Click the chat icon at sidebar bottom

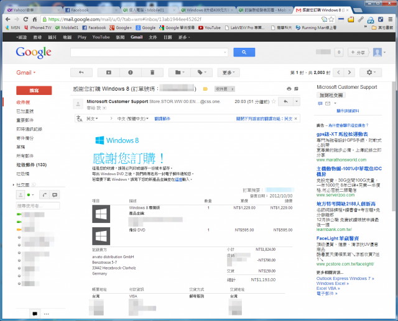click(x=35, y=314)
